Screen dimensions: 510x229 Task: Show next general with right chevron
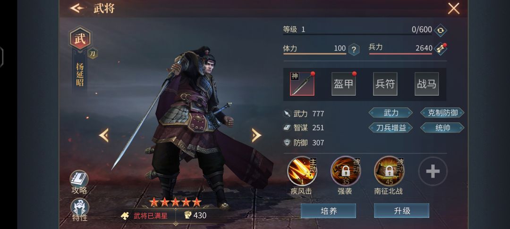tap(256, 135)
